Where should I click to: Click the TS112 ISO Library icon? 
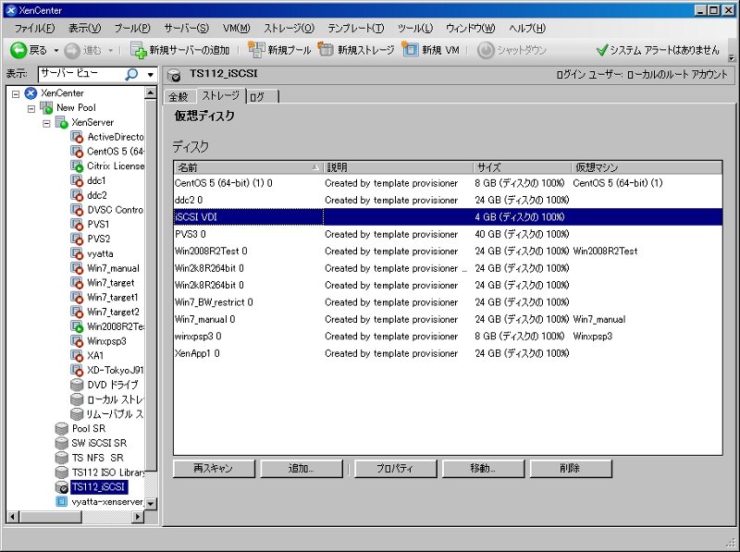(x=62, y=472)
